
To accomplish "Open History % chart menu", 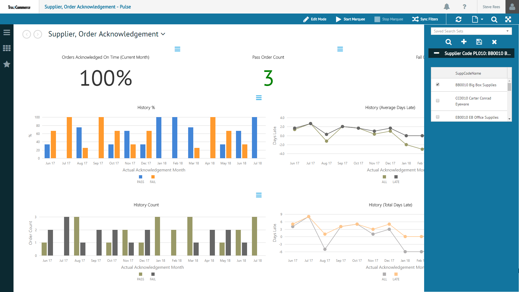I will (x=259, y=98).
